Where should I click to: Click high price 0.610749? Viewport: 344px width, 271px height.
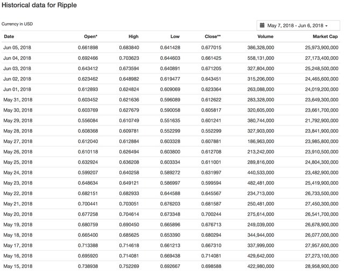click(129, 121)
